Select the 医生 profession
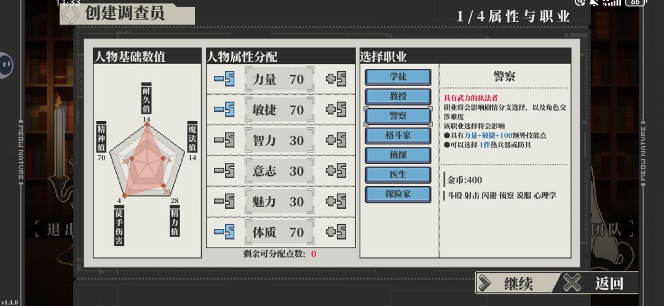This screenshot has width=664, height=306. pos(398,175)
